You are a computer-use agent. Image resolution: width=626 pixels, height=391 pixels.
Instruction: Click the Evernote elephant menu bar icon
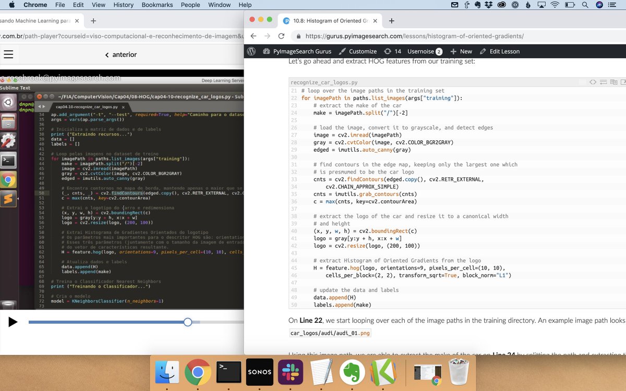coord(478,5)
